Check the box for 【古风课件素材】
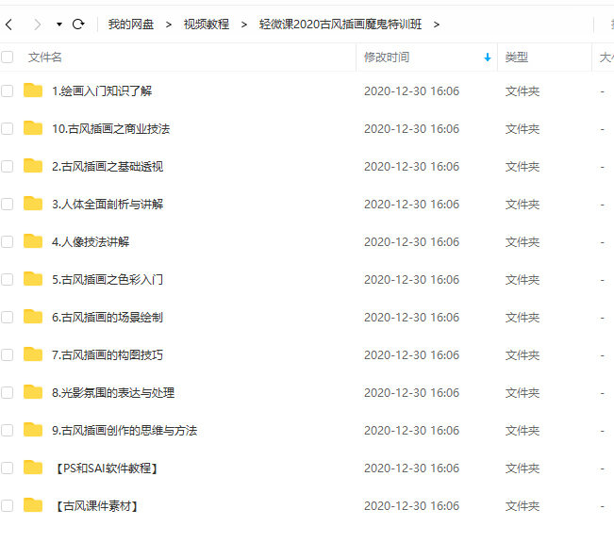Viewport: 614px width, 559px height. point(7,506)
